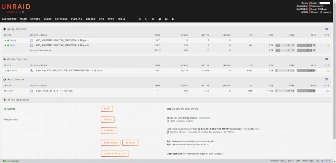Click Cache reads value 23,728
This screenshot has height=163, width=336.
pos(184,71)
